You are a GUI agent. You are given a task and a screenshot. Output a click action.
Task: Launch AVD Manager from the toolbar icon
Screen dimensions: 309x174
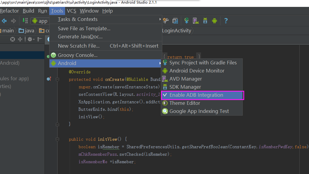196,20
